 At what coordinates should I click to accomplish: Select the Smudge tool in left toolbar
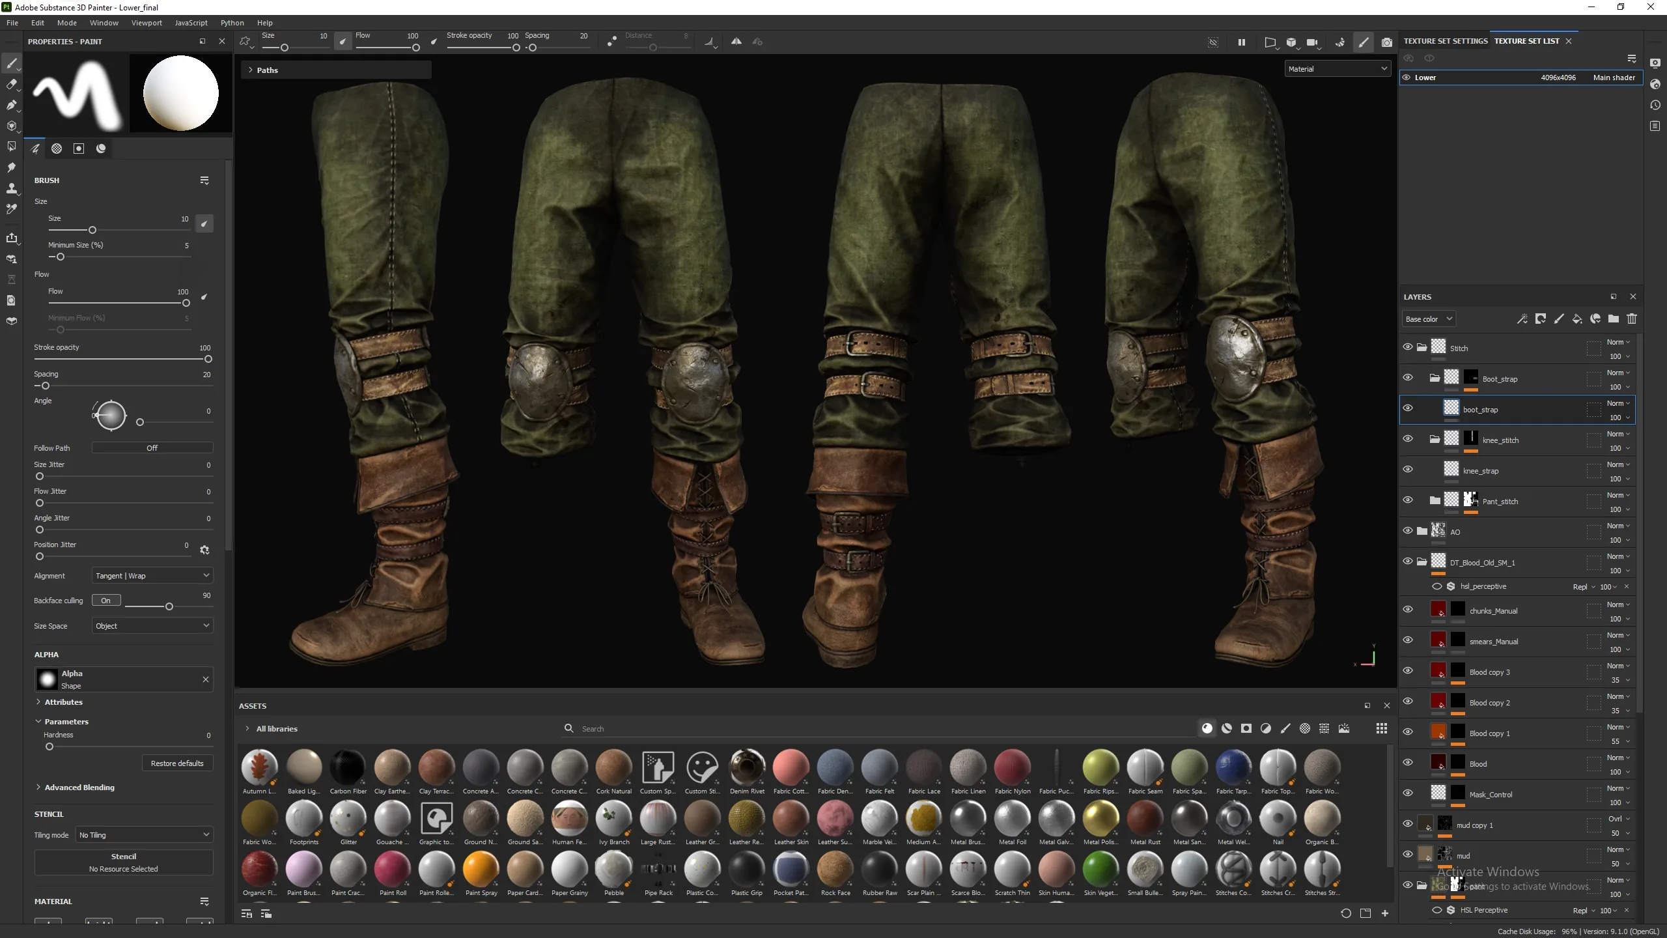coord(11,167)
